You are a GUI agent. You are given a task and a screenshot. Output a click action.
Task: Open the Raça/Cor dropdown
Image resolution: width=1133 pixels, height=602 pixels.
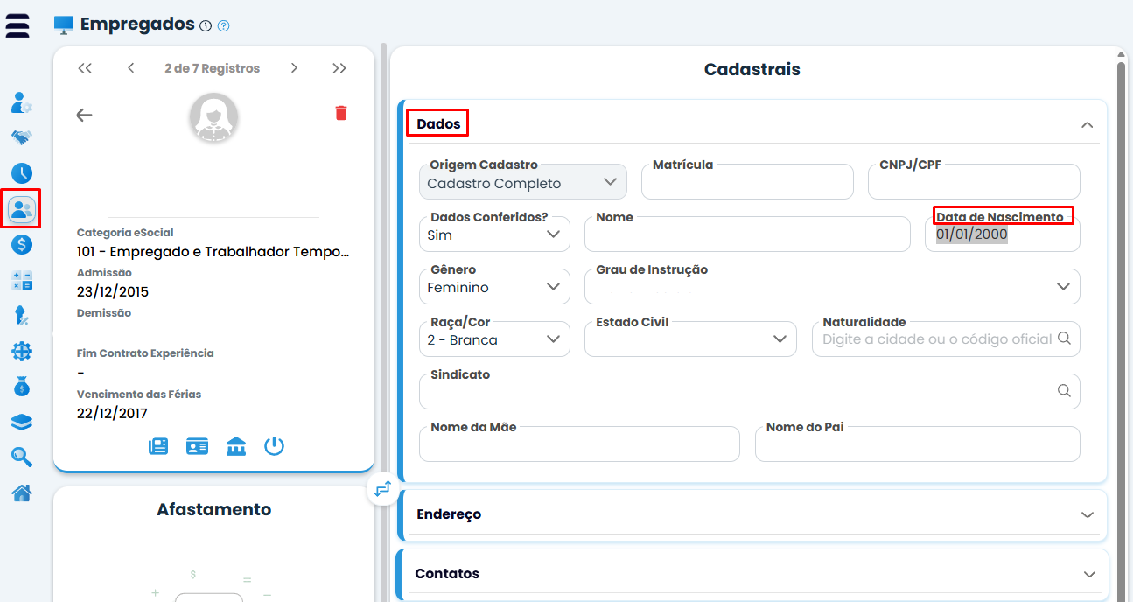pos(494,339)
